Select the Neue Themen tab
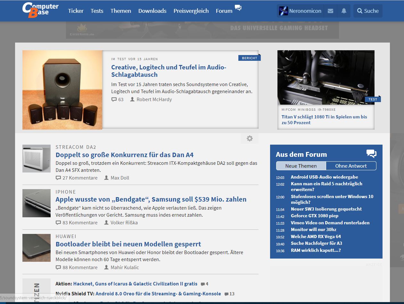Image resolution: width=404 pixels, height=304 pixels. click(x=301, y=166)
